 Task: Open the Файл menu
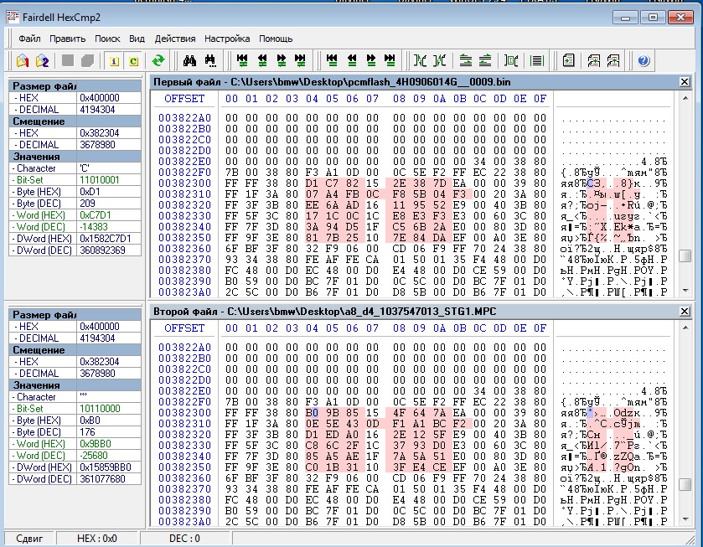click(x=29, y=39)
